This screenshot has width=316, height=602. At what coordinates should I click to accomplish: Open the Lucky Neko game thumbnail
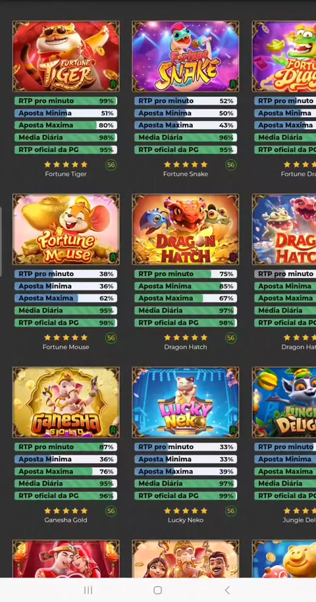pyautogui.click(x=186, y=402)
